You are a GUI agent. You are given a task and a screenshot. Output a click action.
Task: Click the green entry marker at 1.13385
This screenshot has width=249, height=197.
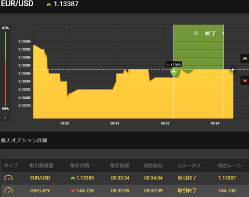pos(174,72)
